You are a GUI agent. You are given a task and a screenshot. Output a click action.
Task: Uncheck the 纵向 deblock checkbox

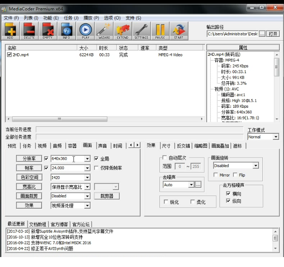click(x=228, y=201)
